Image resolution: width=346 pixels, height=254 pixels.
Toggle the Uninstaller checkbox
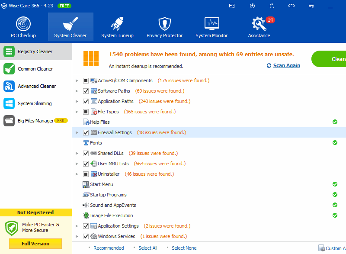pos(86,174)
